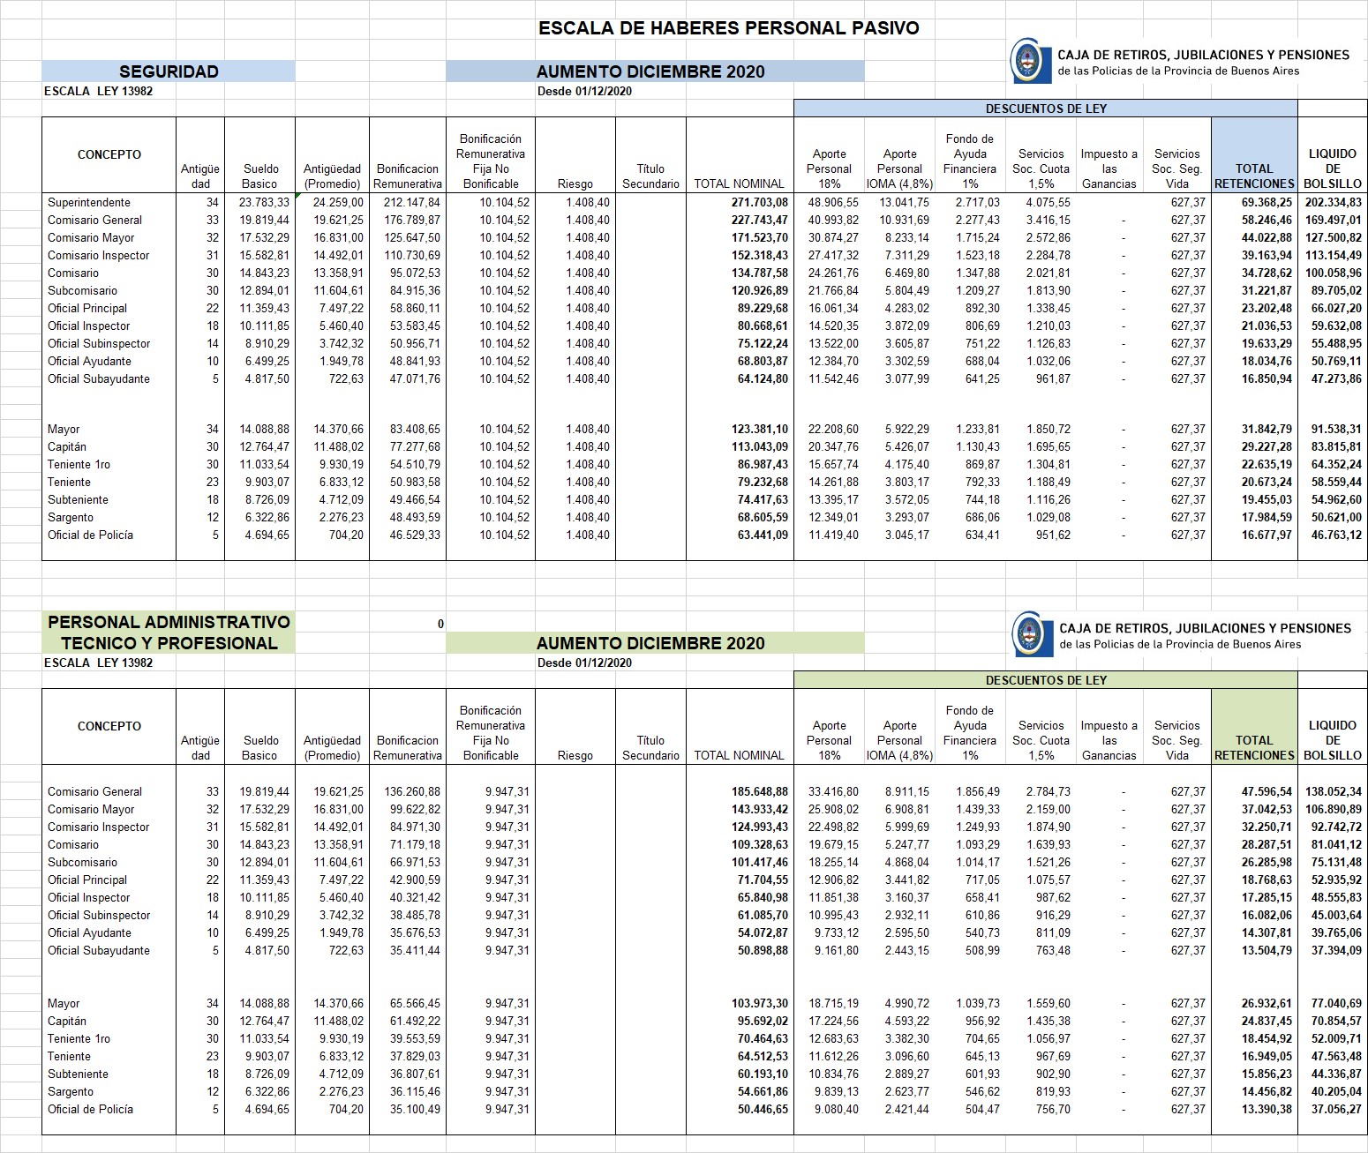Click the blue 'DESCUENTOS DE LEY' header

[x=1046, y=109]
